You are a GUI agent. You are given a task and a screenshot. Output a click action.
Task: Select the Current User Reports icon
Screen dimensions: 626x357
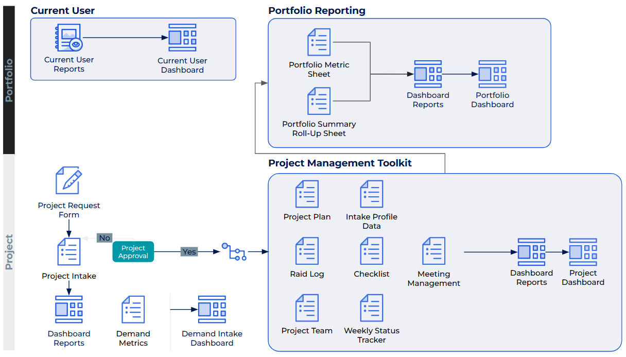(x=69, y=38)
